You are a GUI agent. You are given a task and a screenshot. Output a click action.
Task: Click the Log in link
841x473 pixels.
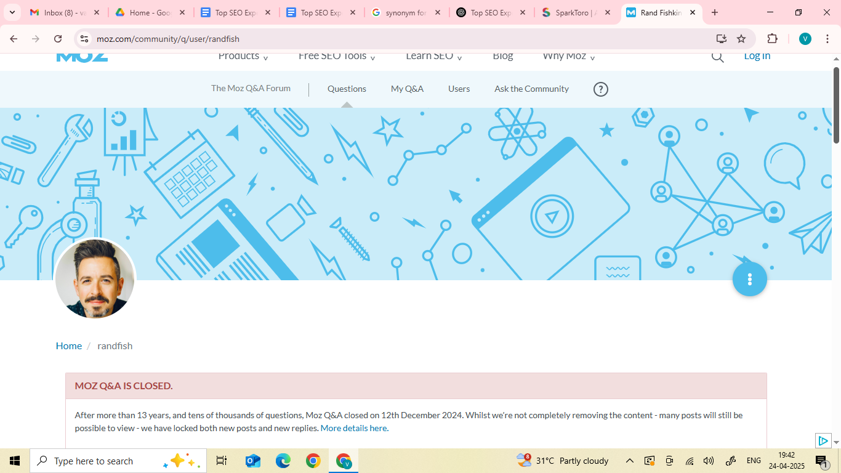pyautogui.click(x=757, y=57)
